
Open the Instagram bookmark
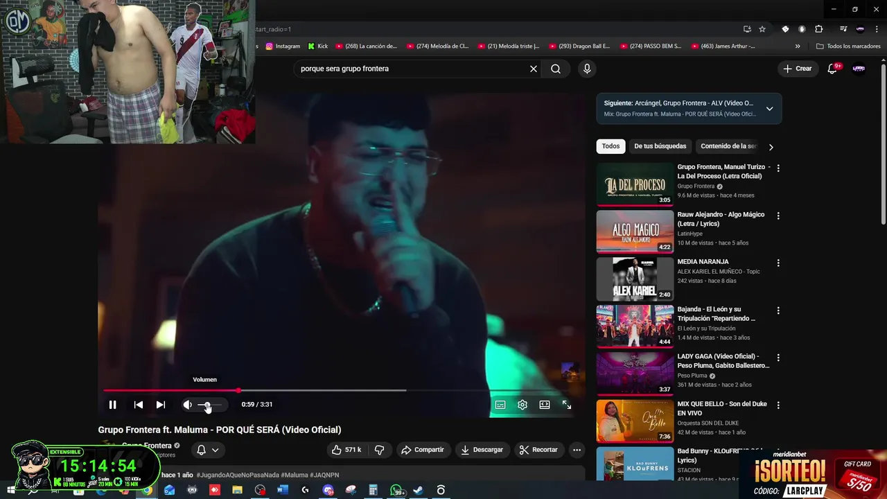(x=283, y=46)
